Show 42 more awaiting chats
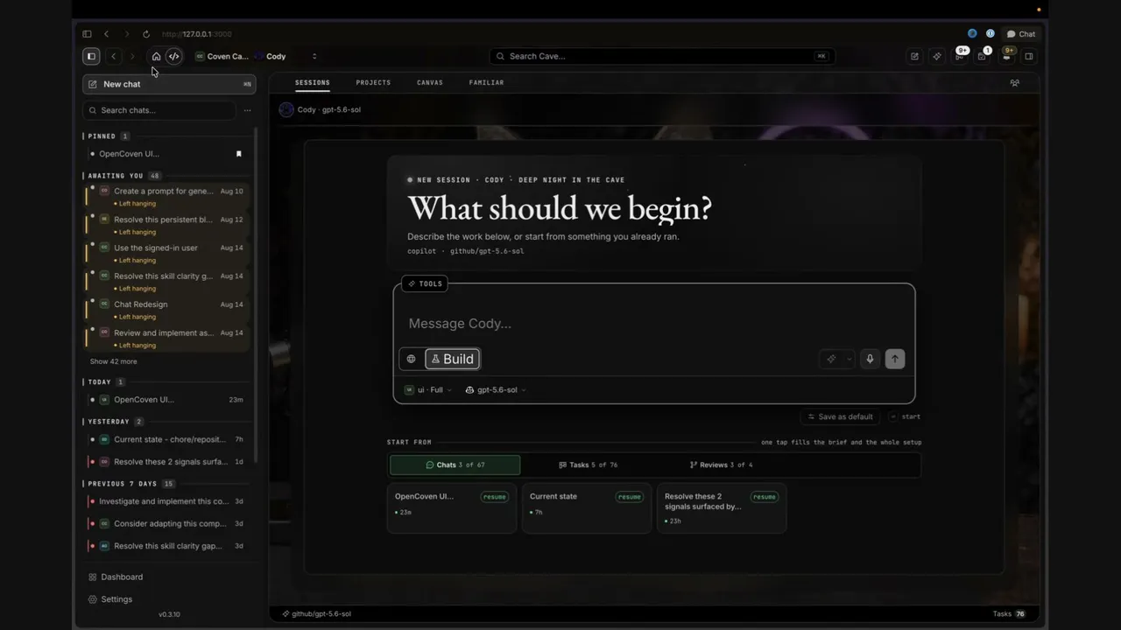This screenshot has height=630, width=1121. 113,361
